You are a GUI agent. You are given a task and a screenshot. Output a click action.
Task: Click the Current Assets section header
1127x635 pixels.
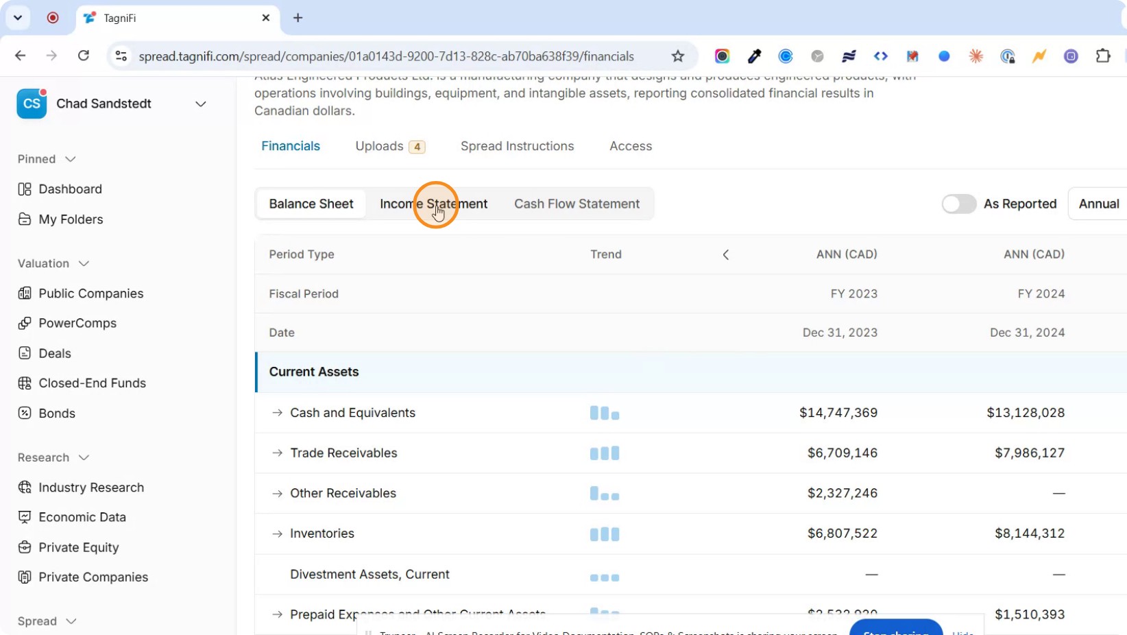pyautogui.click(x=691, y=372)
